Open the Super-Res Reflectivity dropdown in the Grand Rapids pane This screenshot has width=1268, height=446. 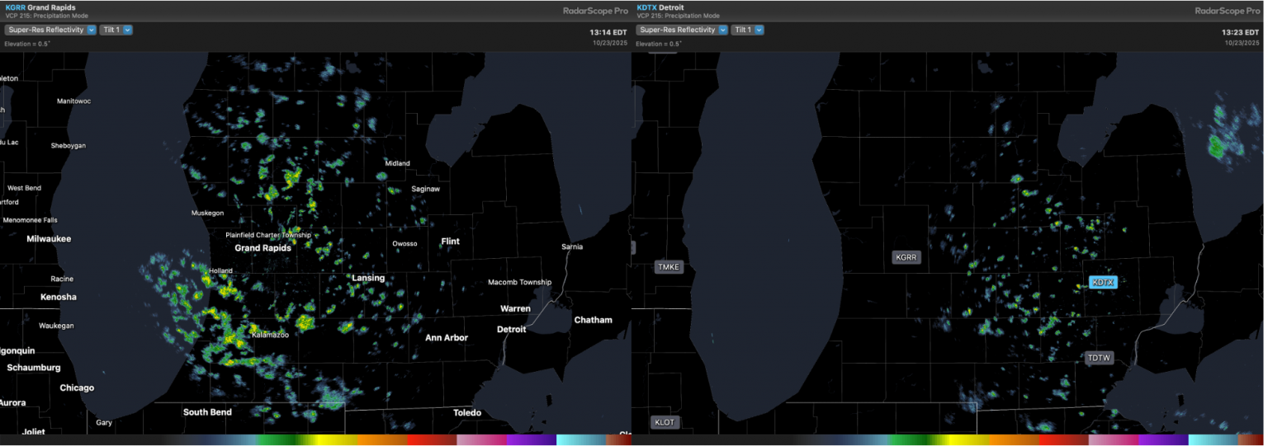[x=51, y=30]
